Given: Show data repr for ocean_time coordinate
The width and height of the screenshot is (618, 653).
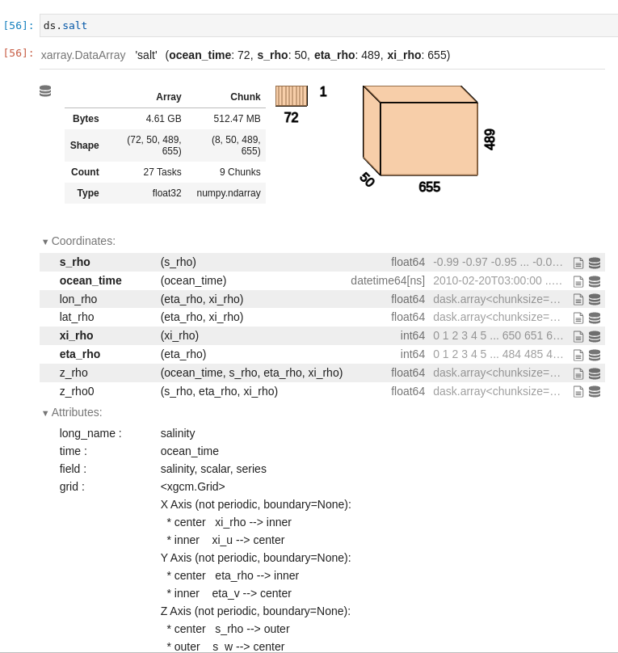Looking at the screenshot, I should point(595,281).
